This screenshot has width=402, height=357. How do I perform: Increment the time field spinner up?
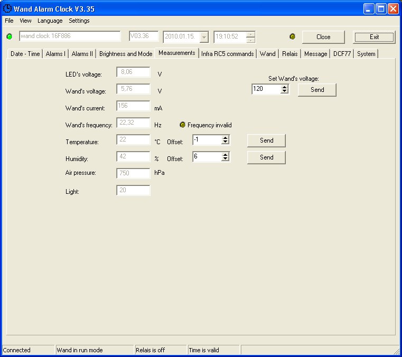click(x=250, y=34)
